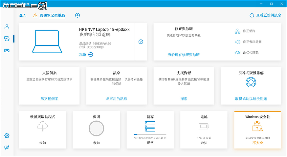Click the storage usage progress bar
The image size is (287, 157).
(150, 134)
